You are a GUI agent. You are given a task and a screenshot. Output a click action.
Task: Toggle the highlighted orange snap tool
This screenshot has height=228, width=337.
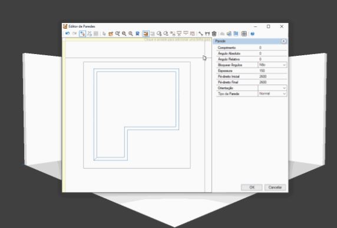146,33
